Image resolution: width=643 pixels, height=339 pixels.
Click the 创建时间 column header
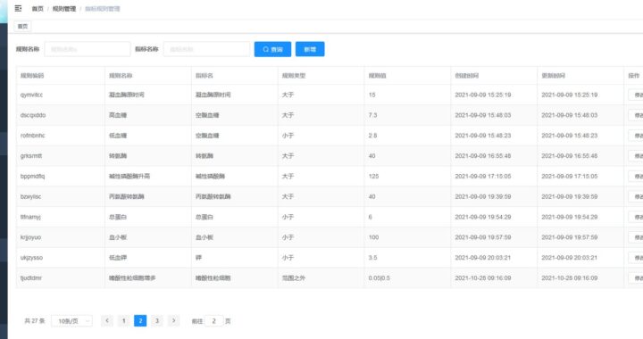click(467, 75)
